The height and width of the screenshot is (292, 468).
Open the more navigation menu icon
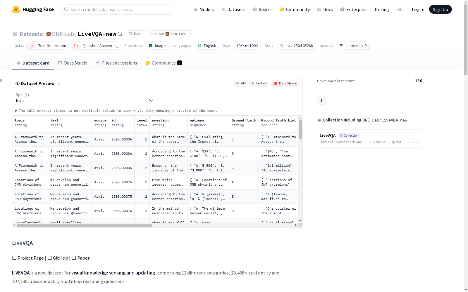click(x=399, y=9)
